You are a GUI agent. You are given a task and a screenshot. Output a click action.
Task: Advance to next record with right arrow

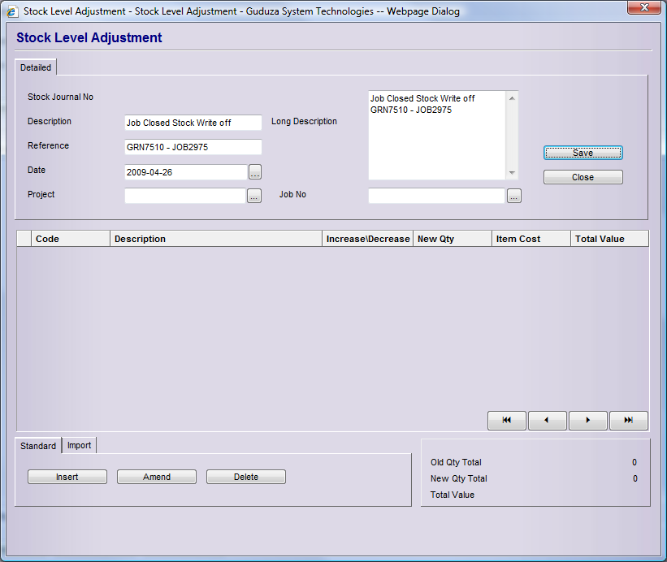click(588, 421)
